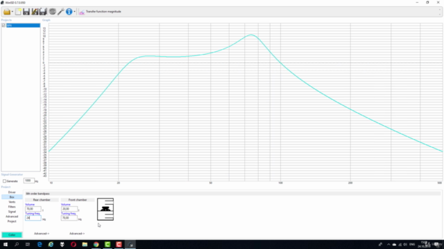444x249 pixels.
Task: Click the response curve peak in graph
Action: [x=251, y=35]
